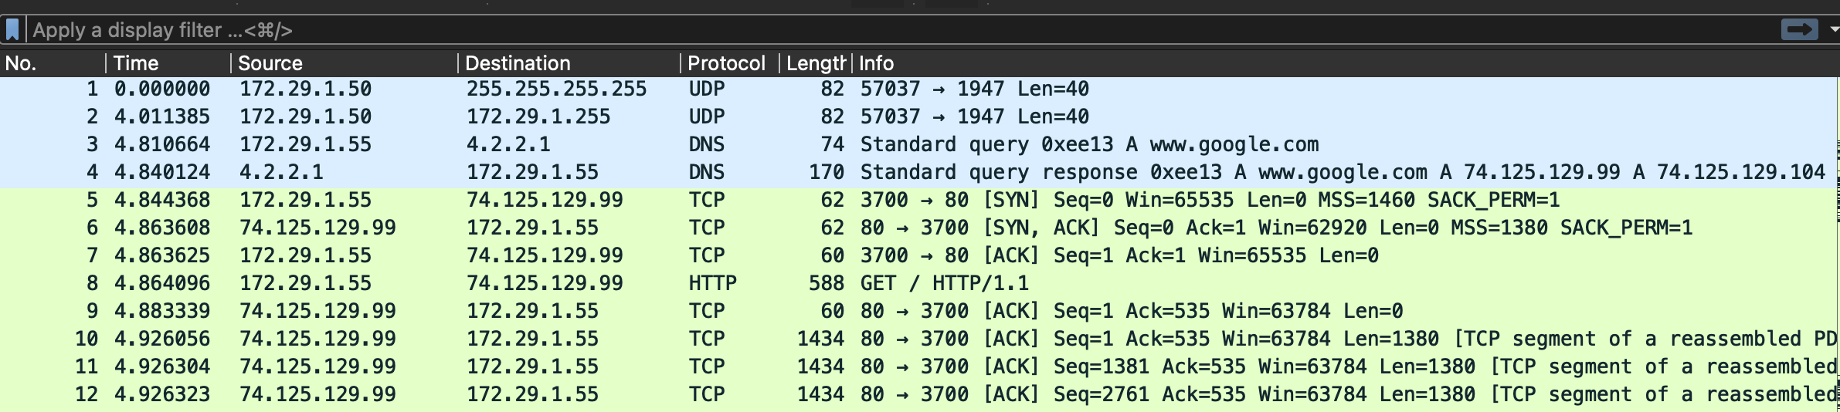
Task: Sort by the Protocol column header
Action: 730,63
